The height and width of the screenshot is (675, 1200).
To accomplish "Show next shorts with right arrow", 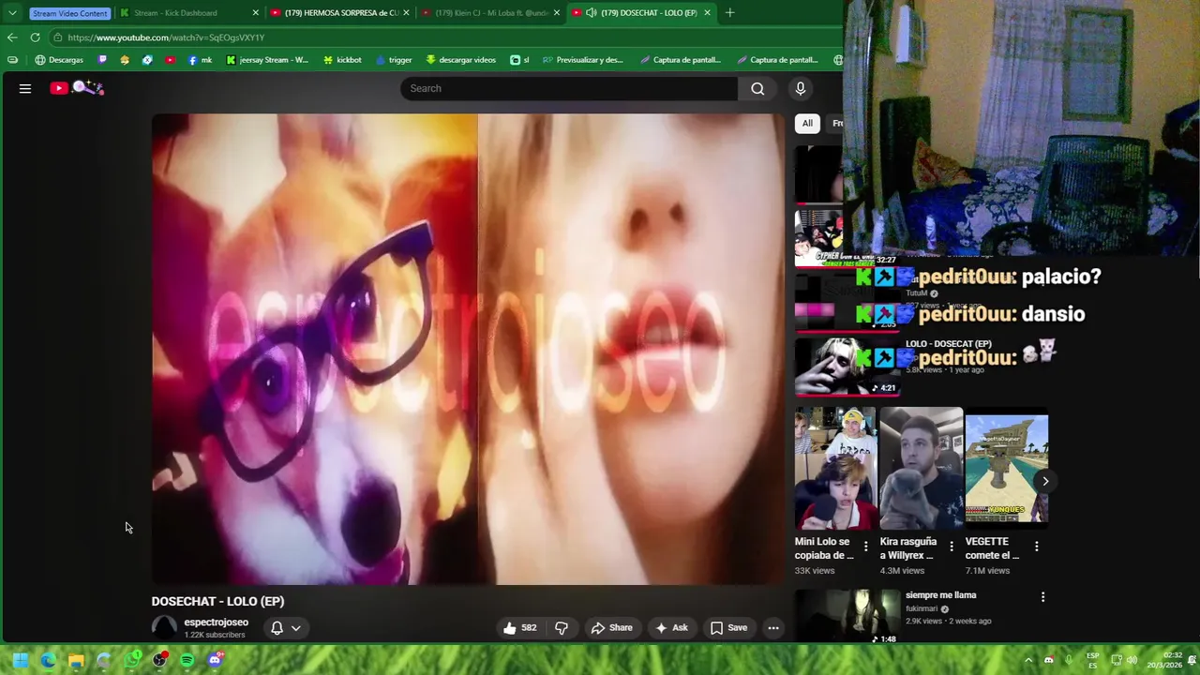I will 1045,481.
